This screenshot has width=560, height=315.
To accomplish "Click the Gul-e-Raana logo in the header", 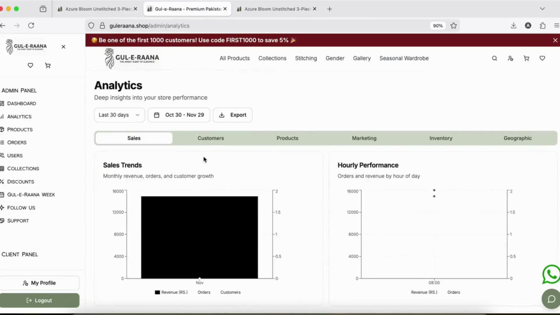I will click(132, 58).
